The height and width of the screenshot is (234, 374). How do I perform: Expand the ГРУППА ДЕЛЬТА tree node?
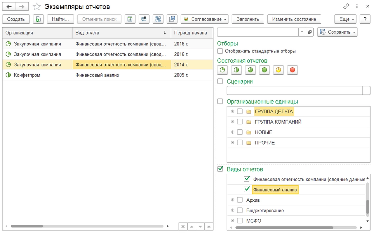tap(233, 111)
